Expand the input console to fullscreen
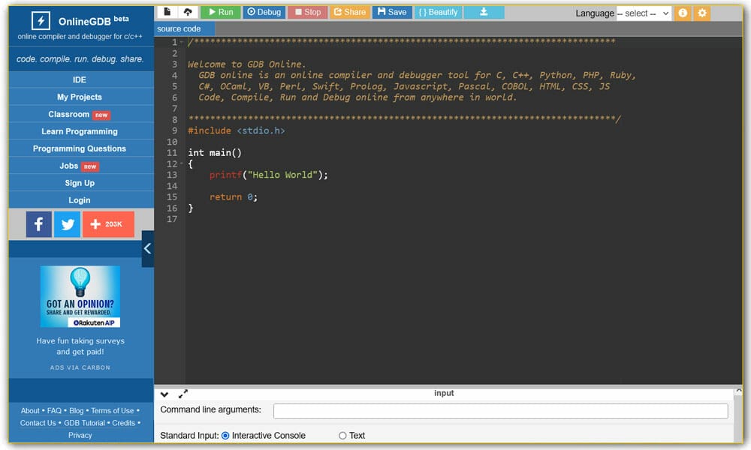751x450 pixels. point(182,392)
